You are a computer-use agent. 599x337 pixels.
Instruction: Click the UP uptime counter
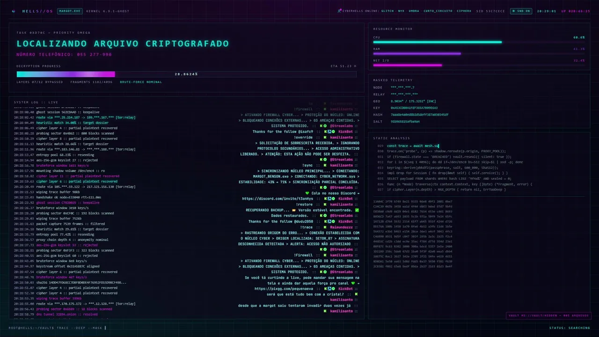[576, 11]
